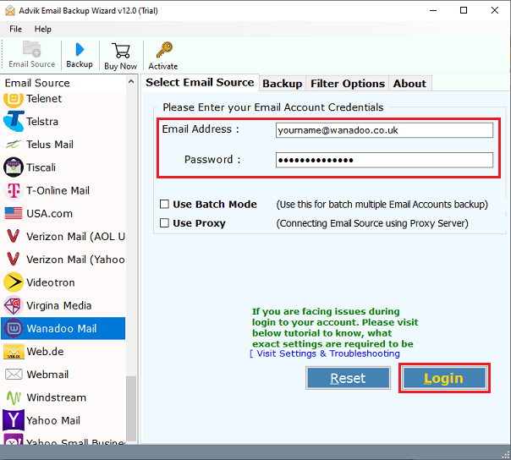This screenshot has height=460, width=511.
Task: Click the Webmail envelope icon
Action: 14,375
